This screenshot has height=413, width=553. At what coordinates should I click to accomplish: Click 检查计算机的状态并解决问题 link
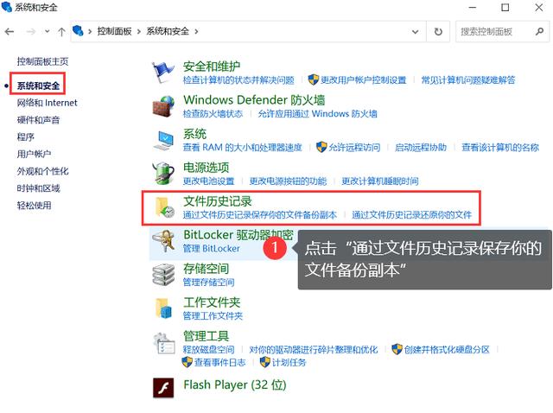(x=238, y=80)
